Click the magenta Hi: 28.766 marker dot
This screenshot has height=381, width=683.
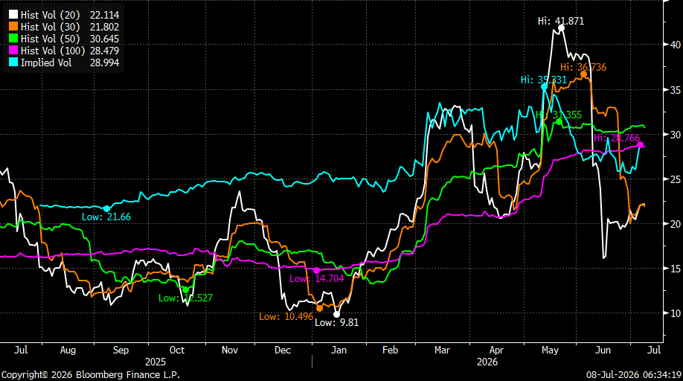640,145
